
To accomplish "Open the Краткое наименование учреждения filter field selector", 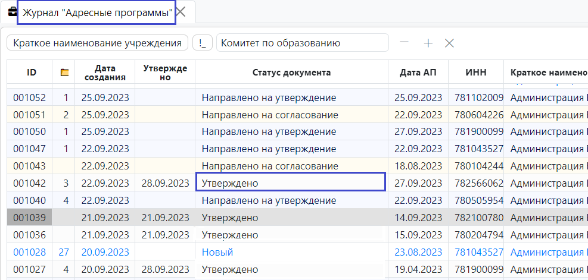I will (x=97, y=43).
